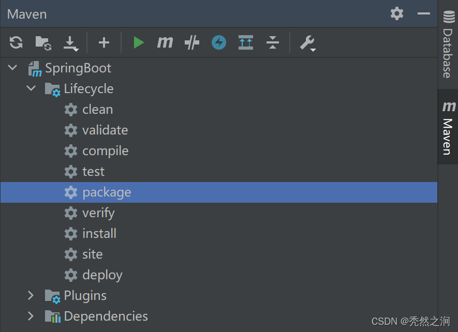
Task: Expand the Plugins node
Action: tap(31, 295)
